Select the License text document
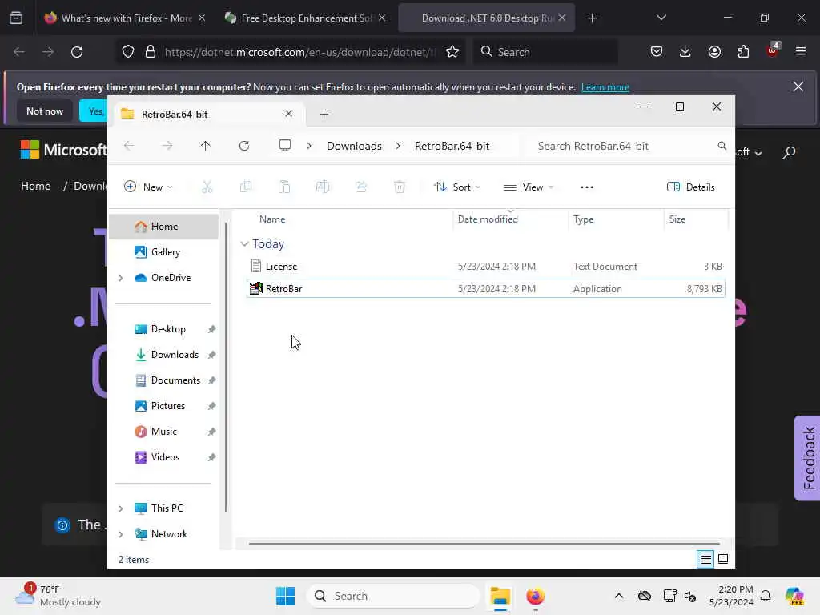820x615 pixels. coord(485,266)
